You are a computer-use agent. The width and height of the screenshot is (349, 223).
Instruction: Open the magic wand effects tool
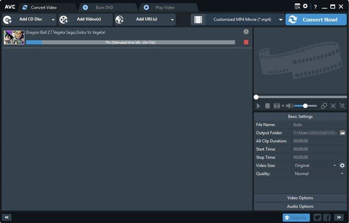(x=342, y=106)
